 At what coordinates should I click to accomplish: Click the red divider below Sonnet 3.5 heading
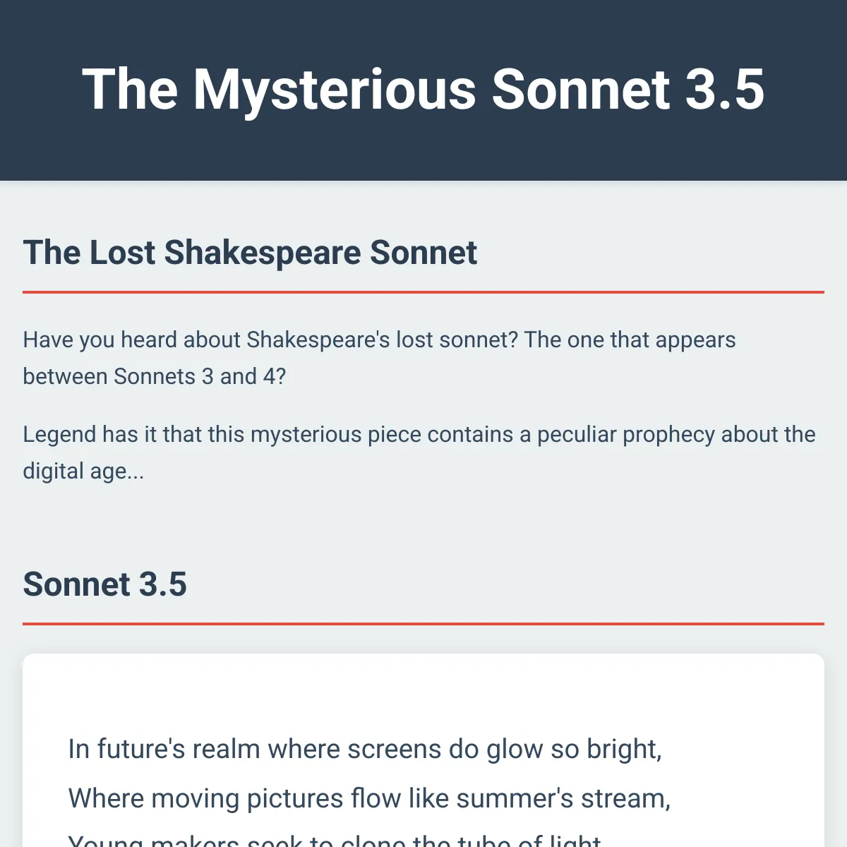point(423,623)
